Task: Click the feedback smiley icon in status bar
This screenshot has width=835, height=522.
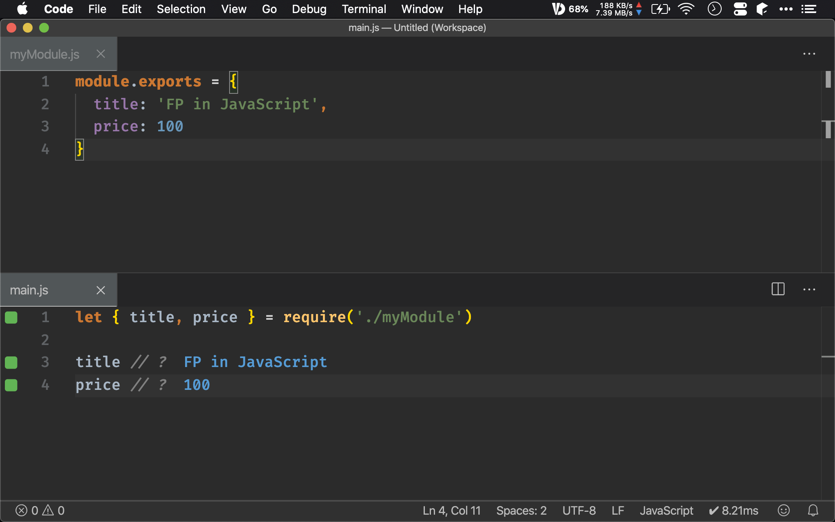Action: (x=784, y=510)
